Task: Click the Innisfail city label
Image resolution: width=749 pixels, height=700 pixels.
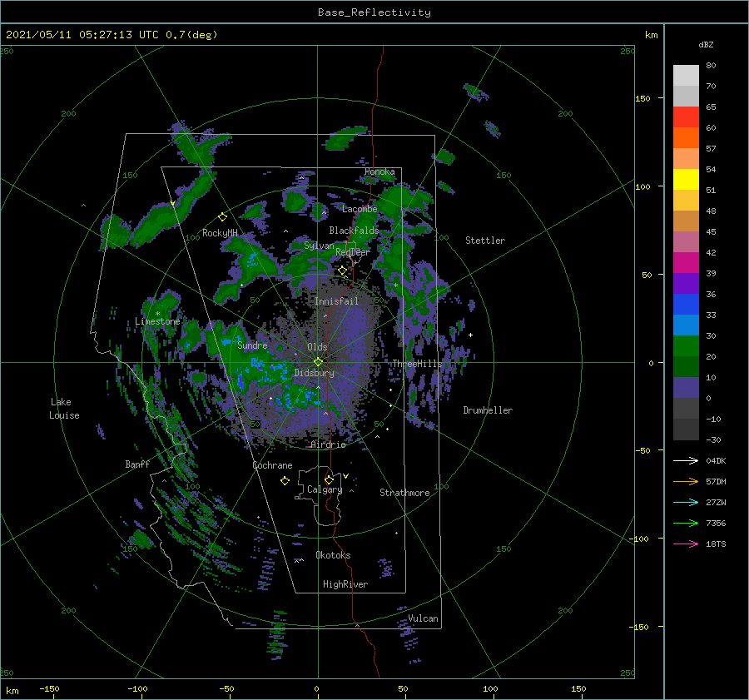Action: click(x=336, y=301)
